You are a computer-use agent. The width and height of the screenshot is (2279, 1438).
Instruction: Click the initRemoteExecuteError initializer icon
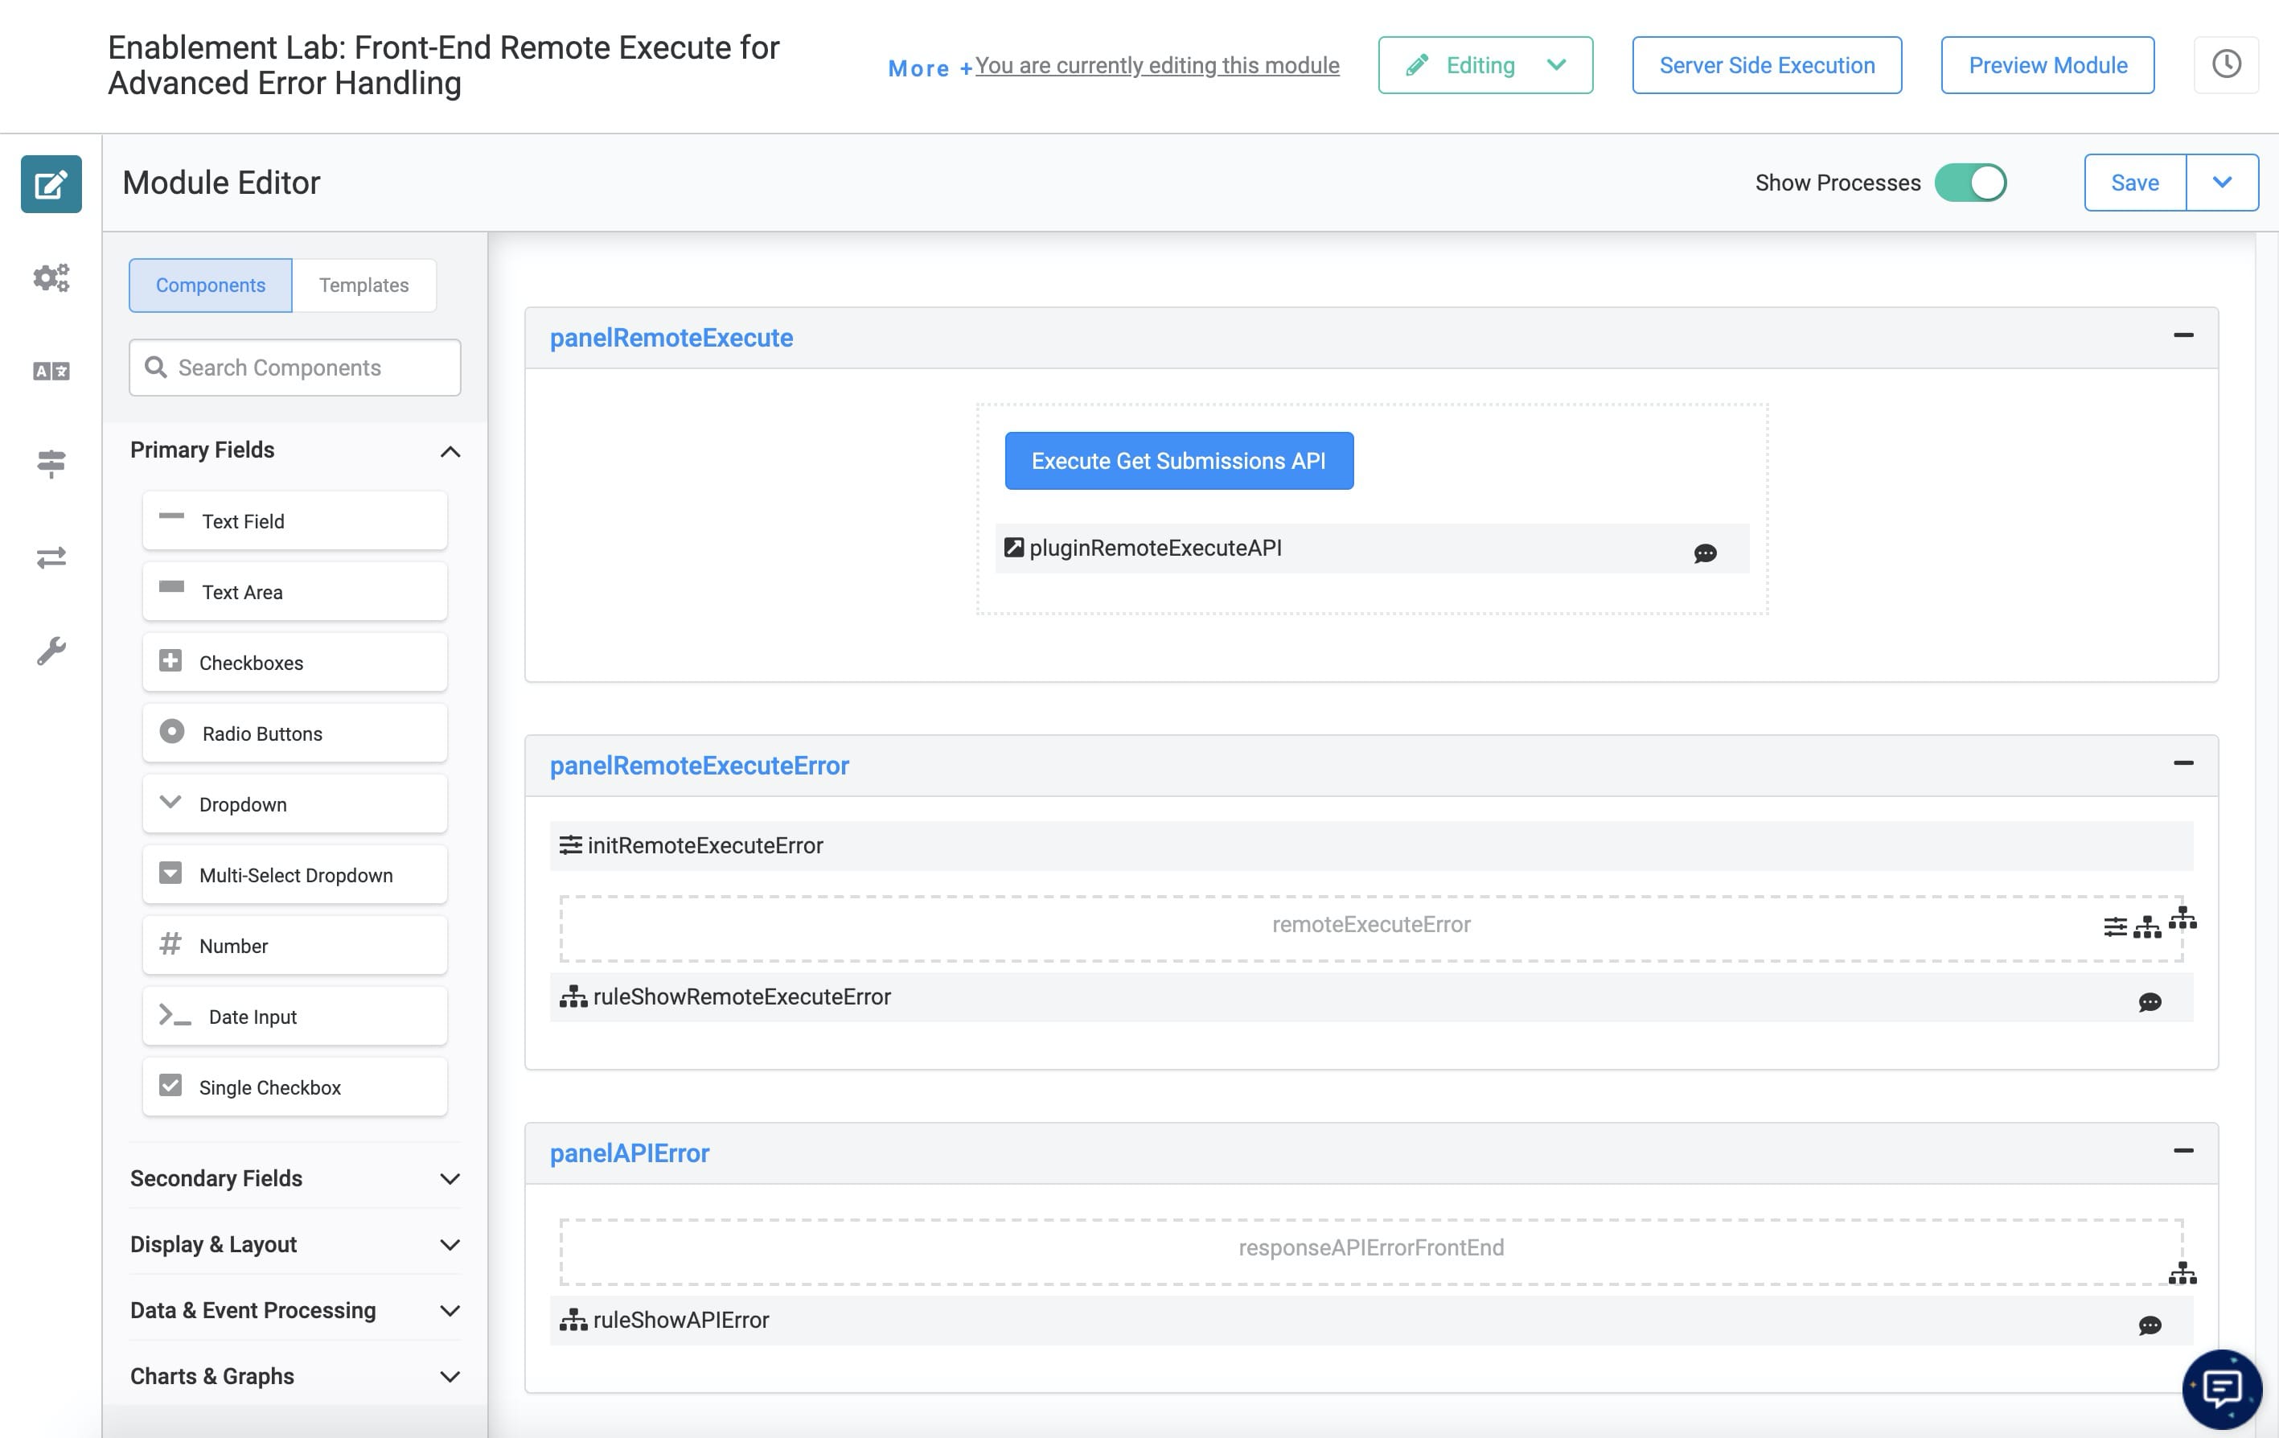(569, 844)
